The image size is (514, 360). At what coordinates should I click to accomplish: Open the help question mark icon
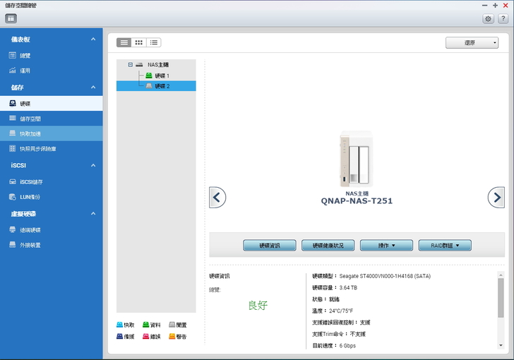502,19
